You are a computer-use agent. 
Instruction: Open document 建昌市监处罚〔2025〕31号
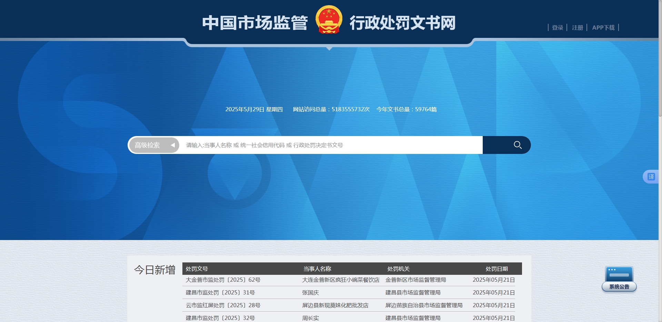pyautogui.click(x=220, y=293)
